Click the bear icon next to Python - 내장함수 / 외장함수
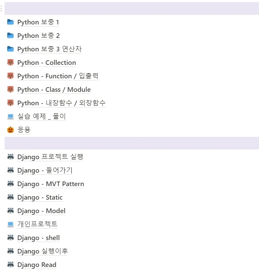The image size is (259, 275). click(11, 103)
